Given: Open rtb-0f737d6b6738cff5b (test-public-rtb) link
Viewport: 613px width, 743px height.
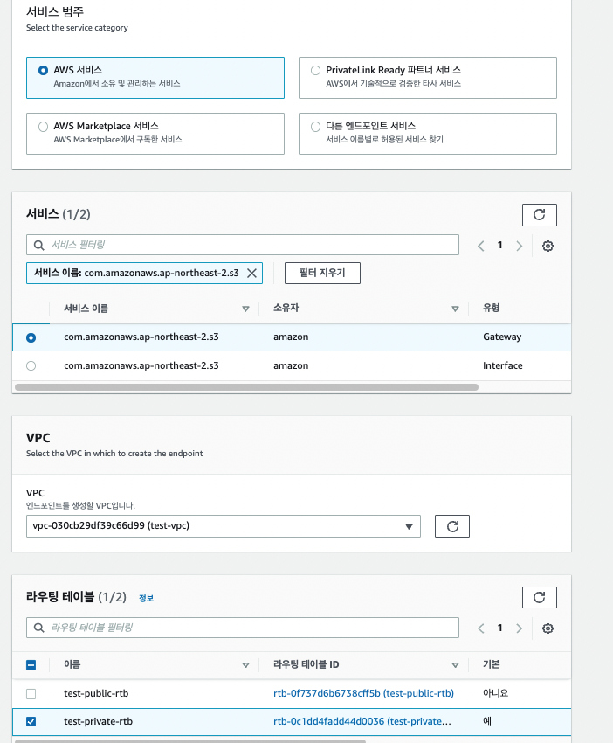Looking at the screenshot, I should point(363,693).
